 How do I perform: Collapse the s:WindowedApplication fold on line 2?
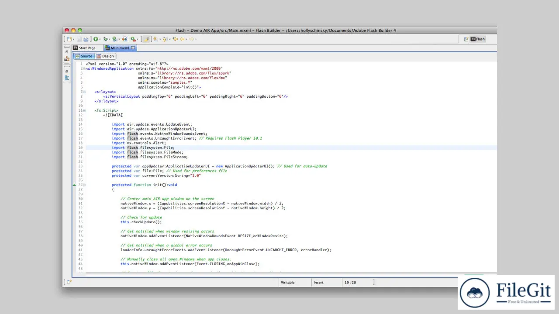84,68
